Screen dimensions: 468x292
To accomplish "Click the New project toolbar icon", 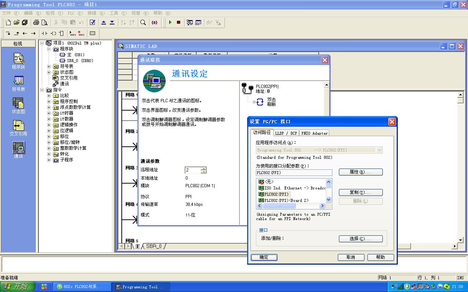I will tap(8, 23).
